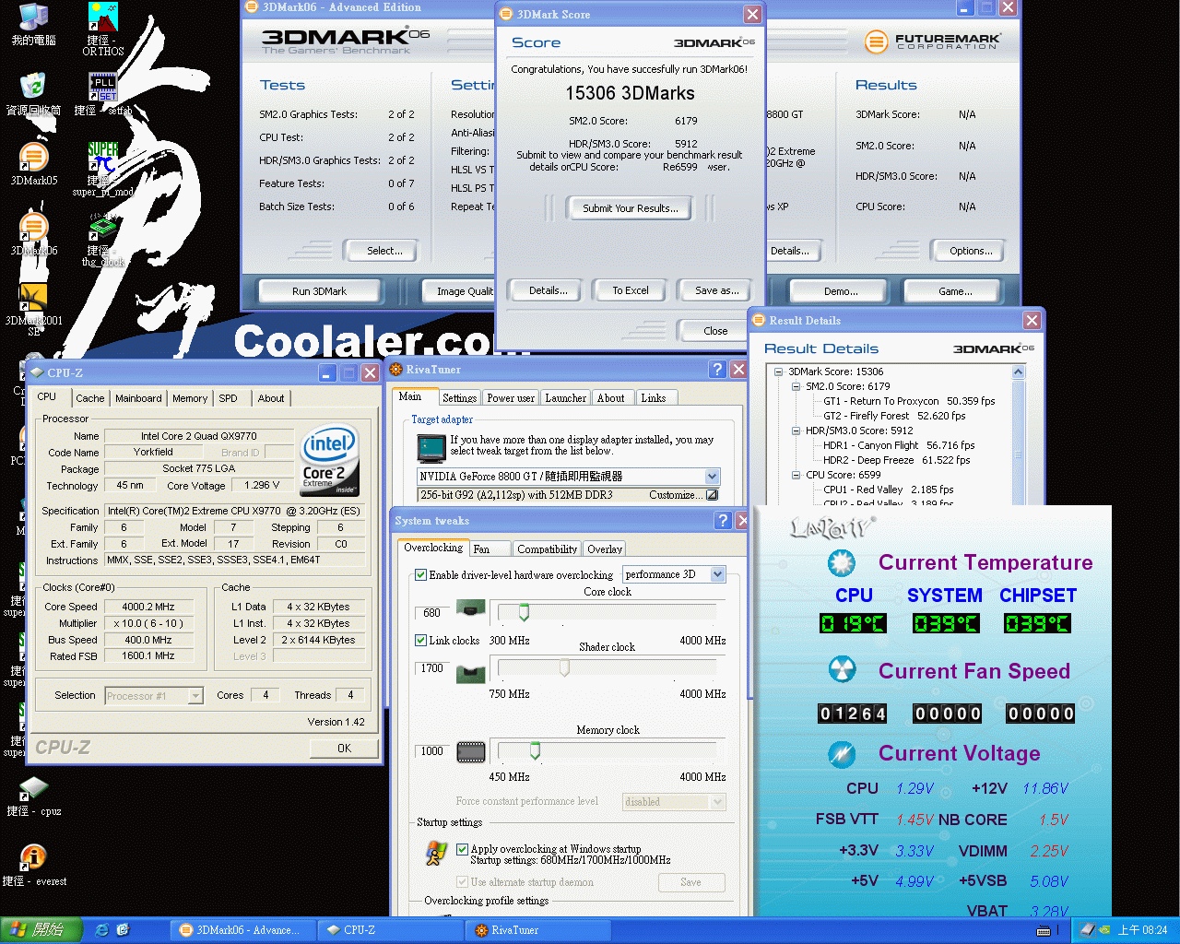Click the memory clock chip icon

pyautogui.click(x=471, y=751)
